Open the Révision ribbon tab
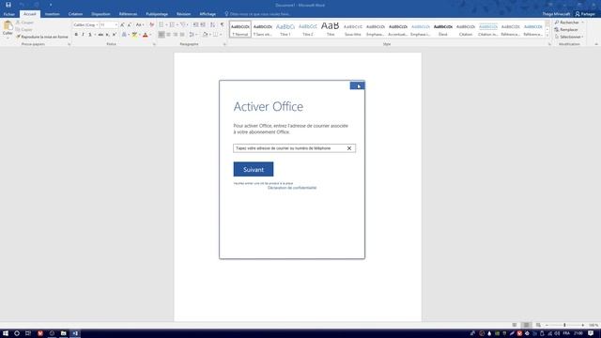The image size is (601, 338). point(184,14)
